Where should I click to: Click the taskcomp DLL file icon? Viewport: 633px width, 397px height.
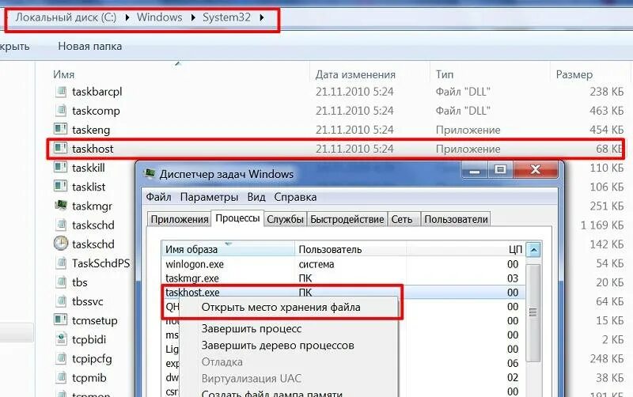[x=61, y=111]
